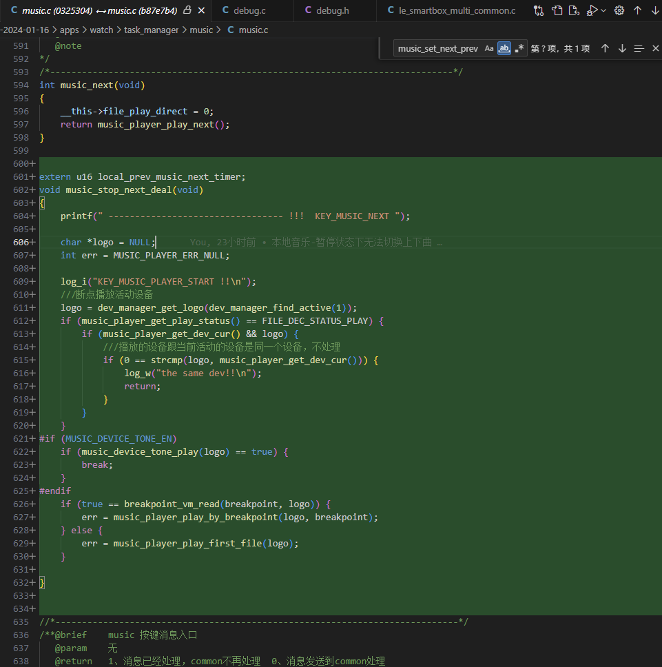Click 'music_stop_next_deal' on line 602
The height and width of the screenshot is (667, 662).
[x=118, y=190]
